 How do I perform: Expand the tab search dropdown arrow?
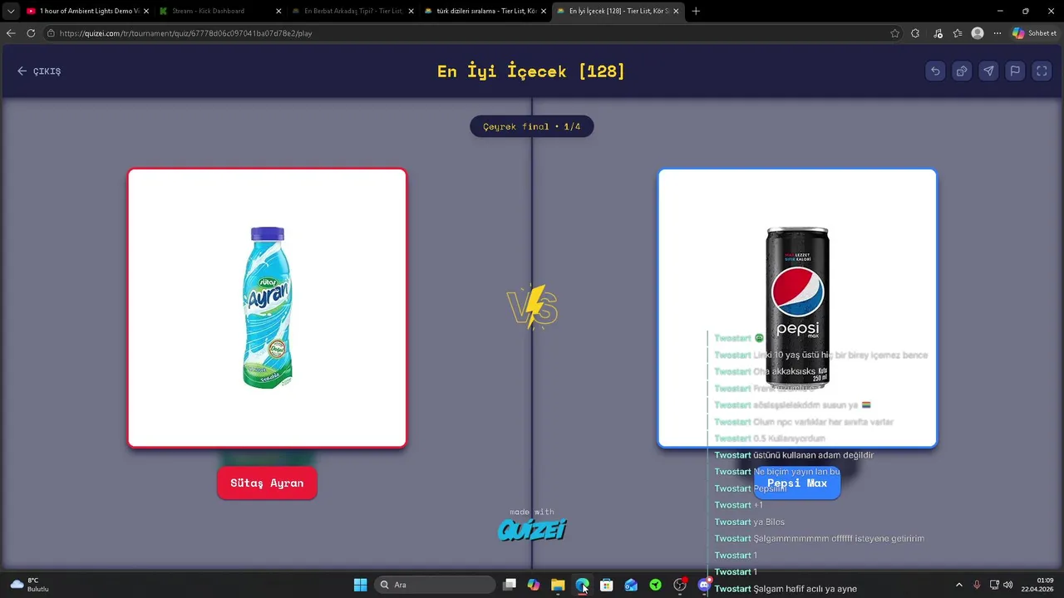11,11
